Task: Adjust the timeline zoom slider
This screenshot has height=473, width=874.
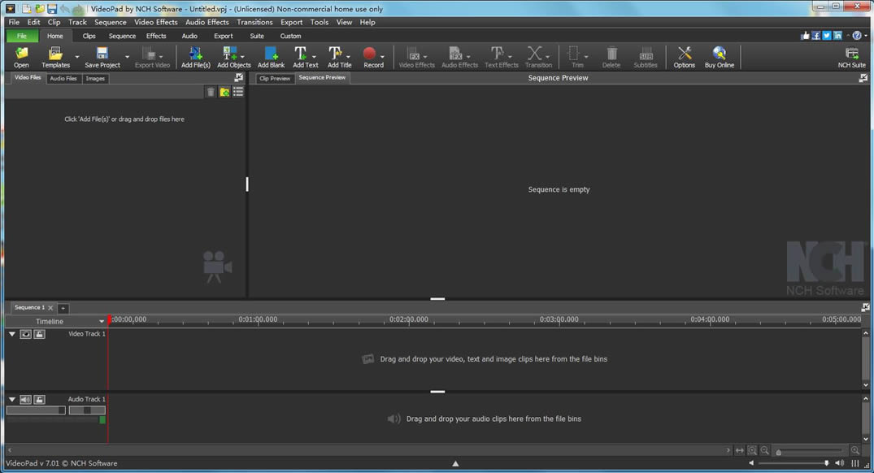Action: coord(811,451)
